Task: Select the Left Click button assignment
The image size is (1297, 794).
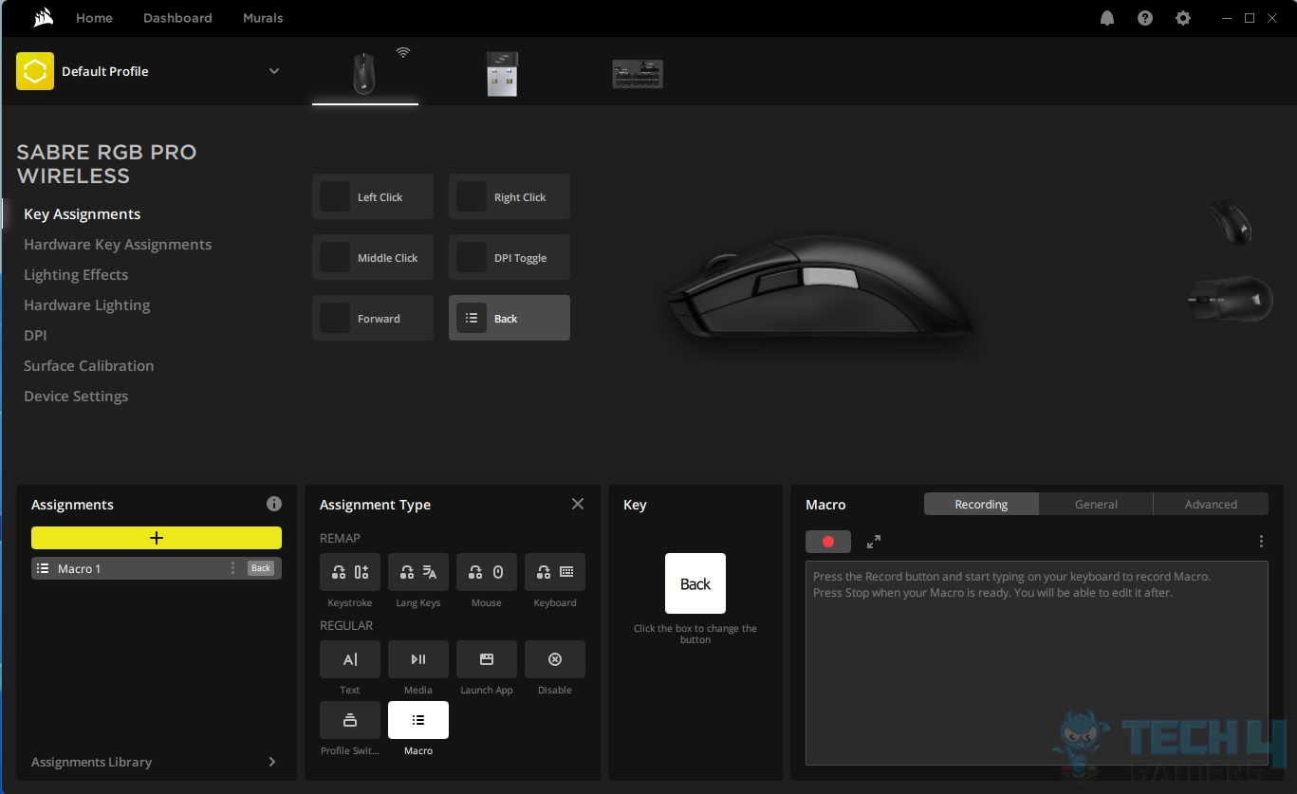Action: tap(373, 196)
